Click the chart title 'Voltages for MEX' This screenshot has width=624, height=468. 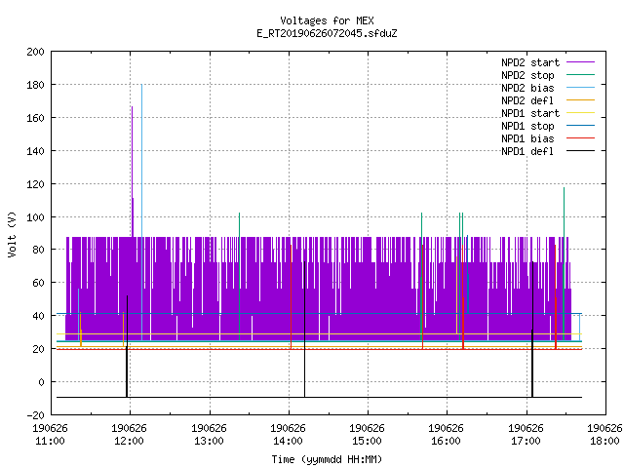[x=327, y=20]
